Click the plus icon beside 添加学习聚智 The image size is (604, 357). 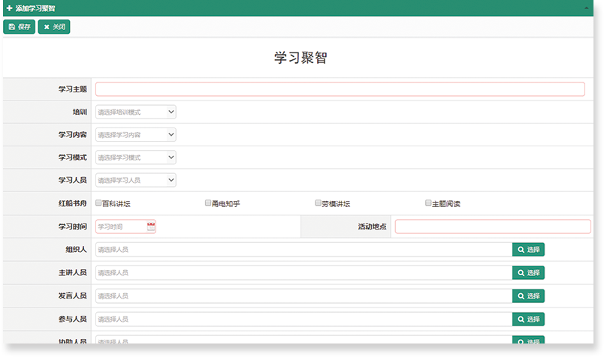(x=9, y=8)
